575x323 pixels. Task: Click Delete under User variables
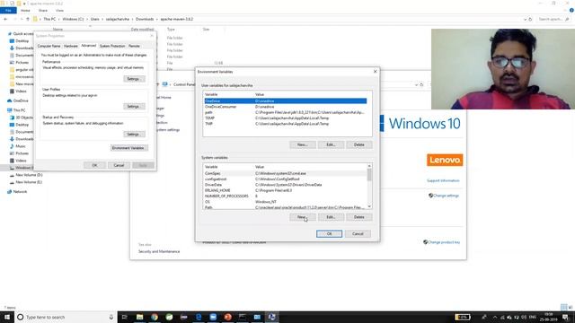click(x=359, y=144)
